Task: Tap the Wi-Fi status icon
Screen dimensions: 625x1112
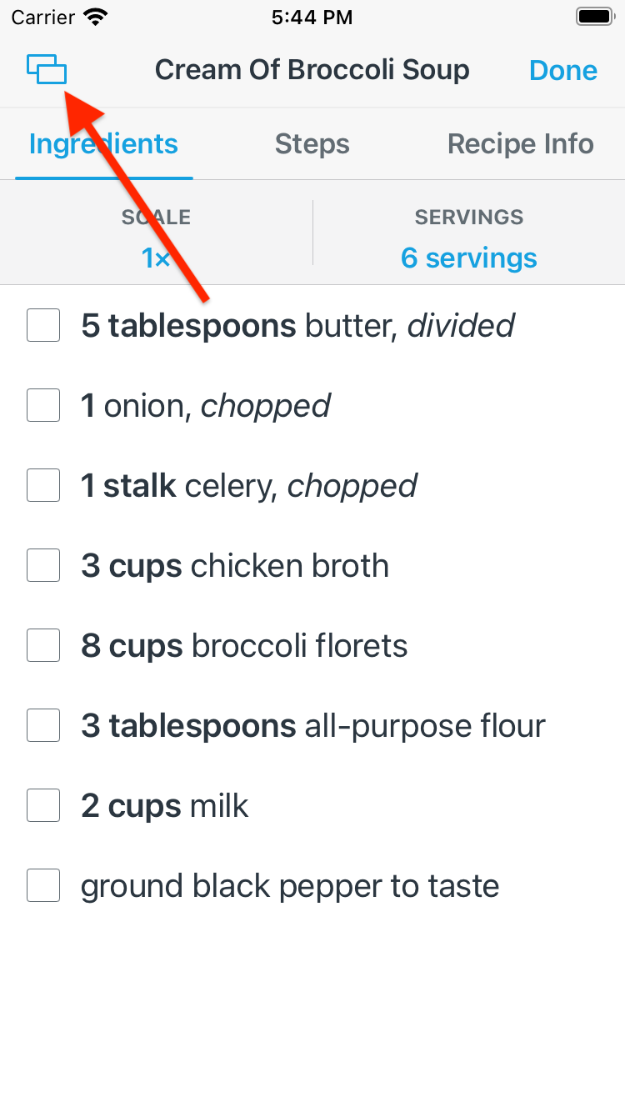Action: 97,17
